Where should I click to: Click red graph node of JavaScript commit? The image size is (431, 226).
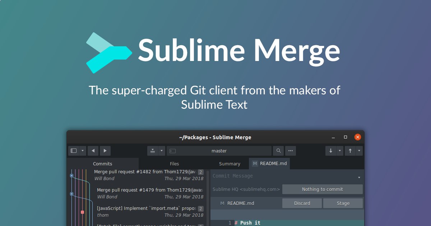click(x=82, y=212)
